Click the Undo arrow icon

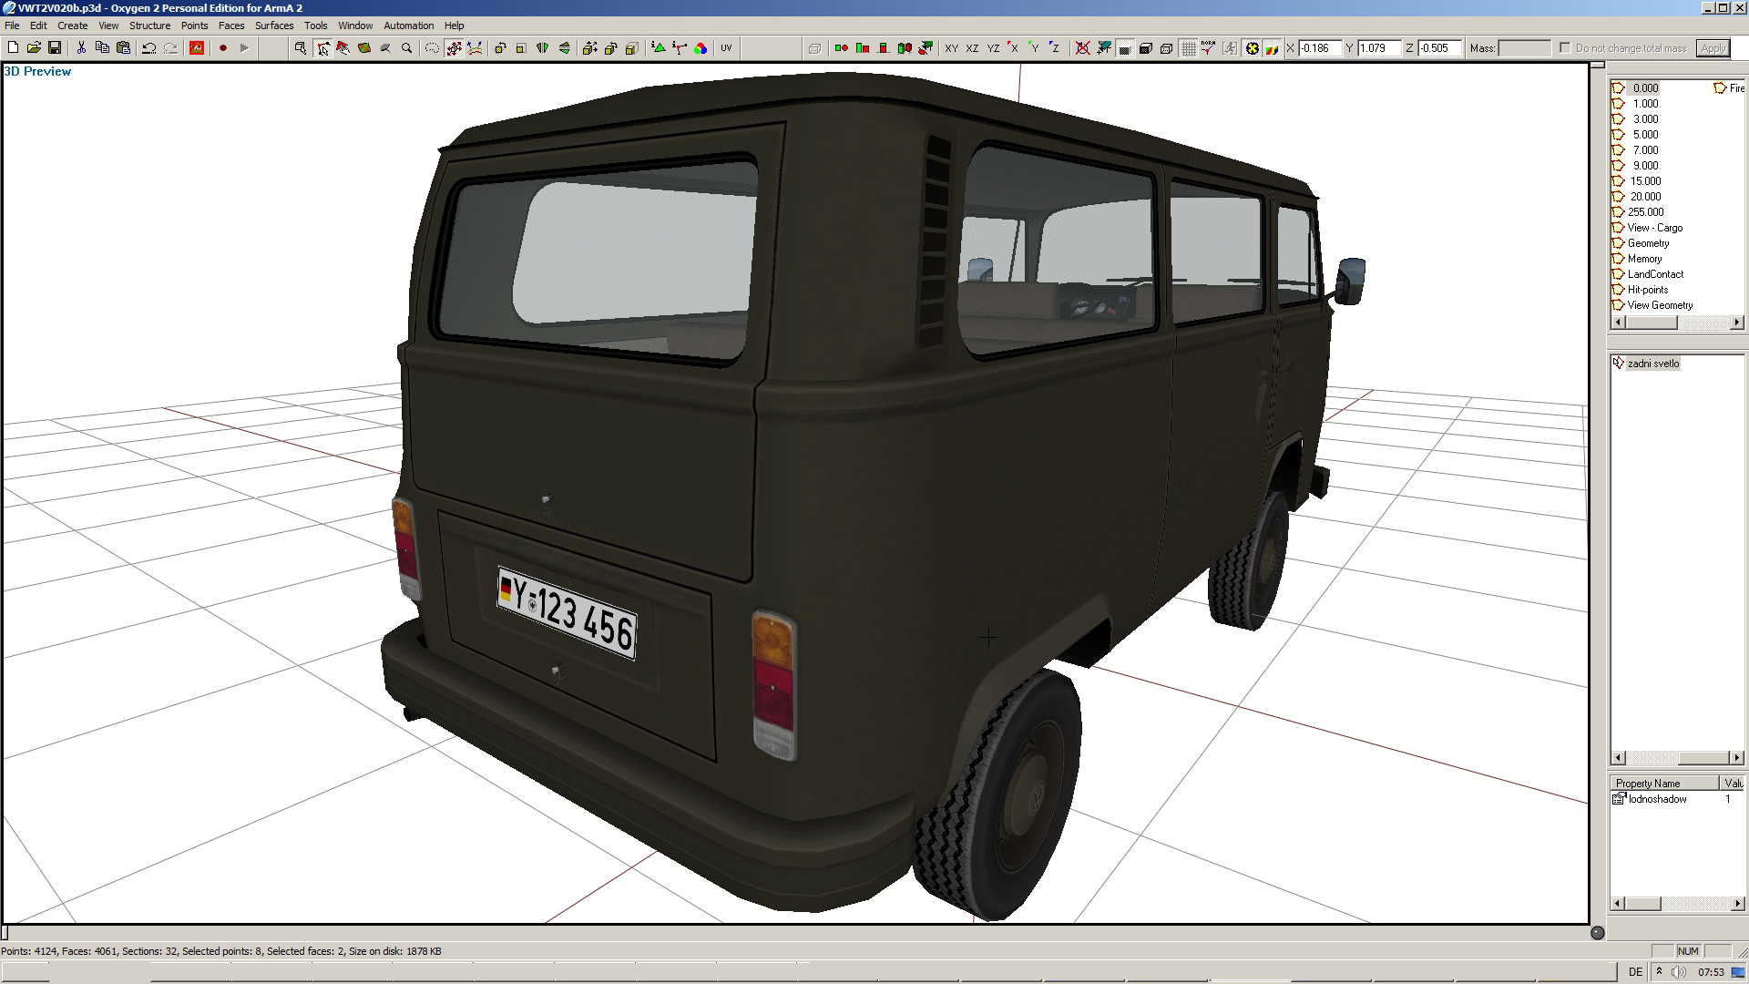[x=148, y=48]
